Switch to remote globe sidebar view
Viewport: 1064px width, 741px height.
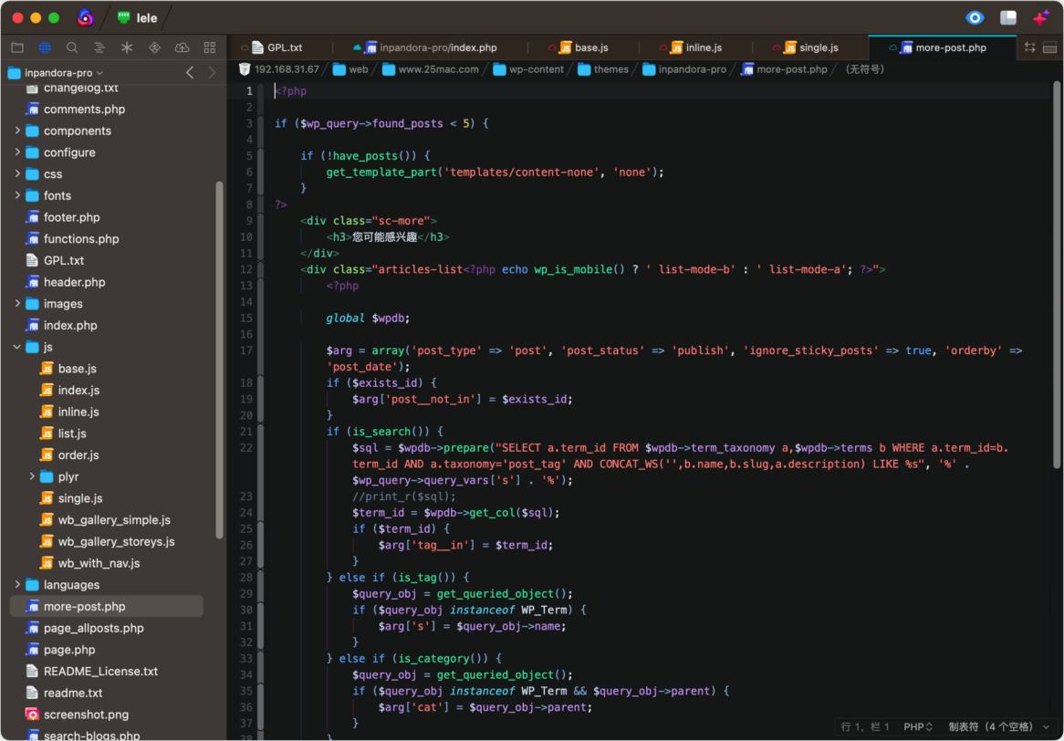(x=45, y=47)
